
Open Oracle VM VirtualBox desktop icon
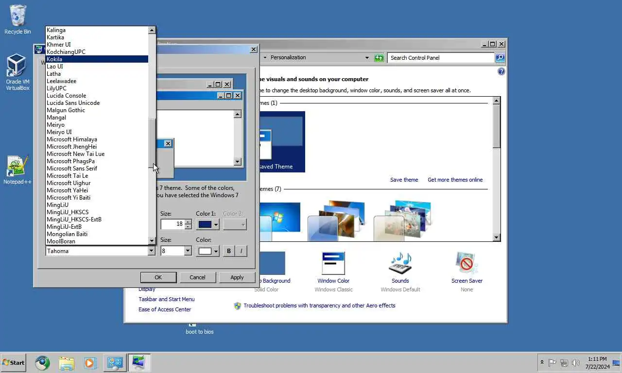[x=17, y=72]
